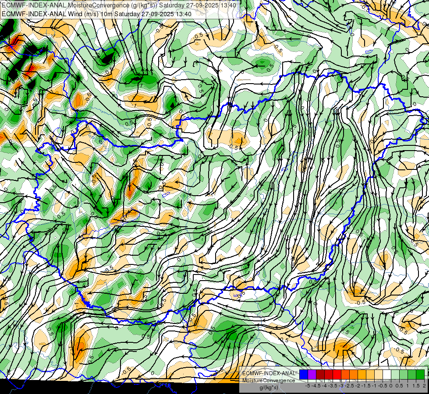The height and width of the screenshot is (394, 429).
Task: Click the legend swatch between the -3 and -2.5 ticks
Action: [345, 374]
